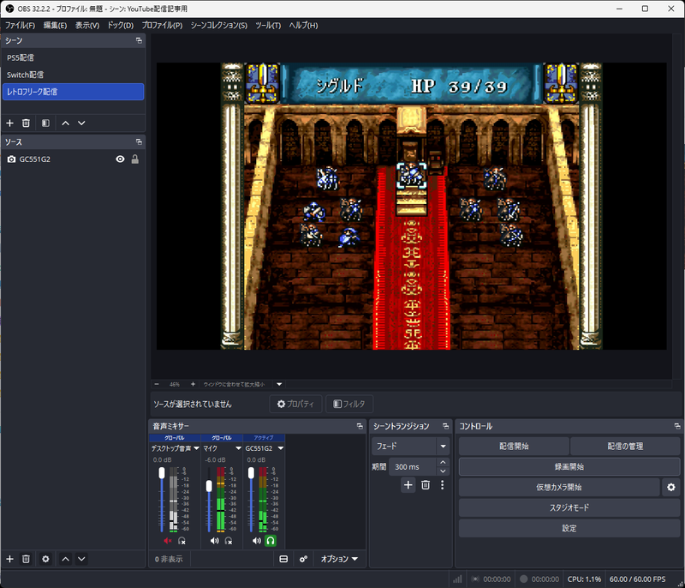Open the 編集(E) menu
This screenshot has width=685, height=588.
(55, 26)
